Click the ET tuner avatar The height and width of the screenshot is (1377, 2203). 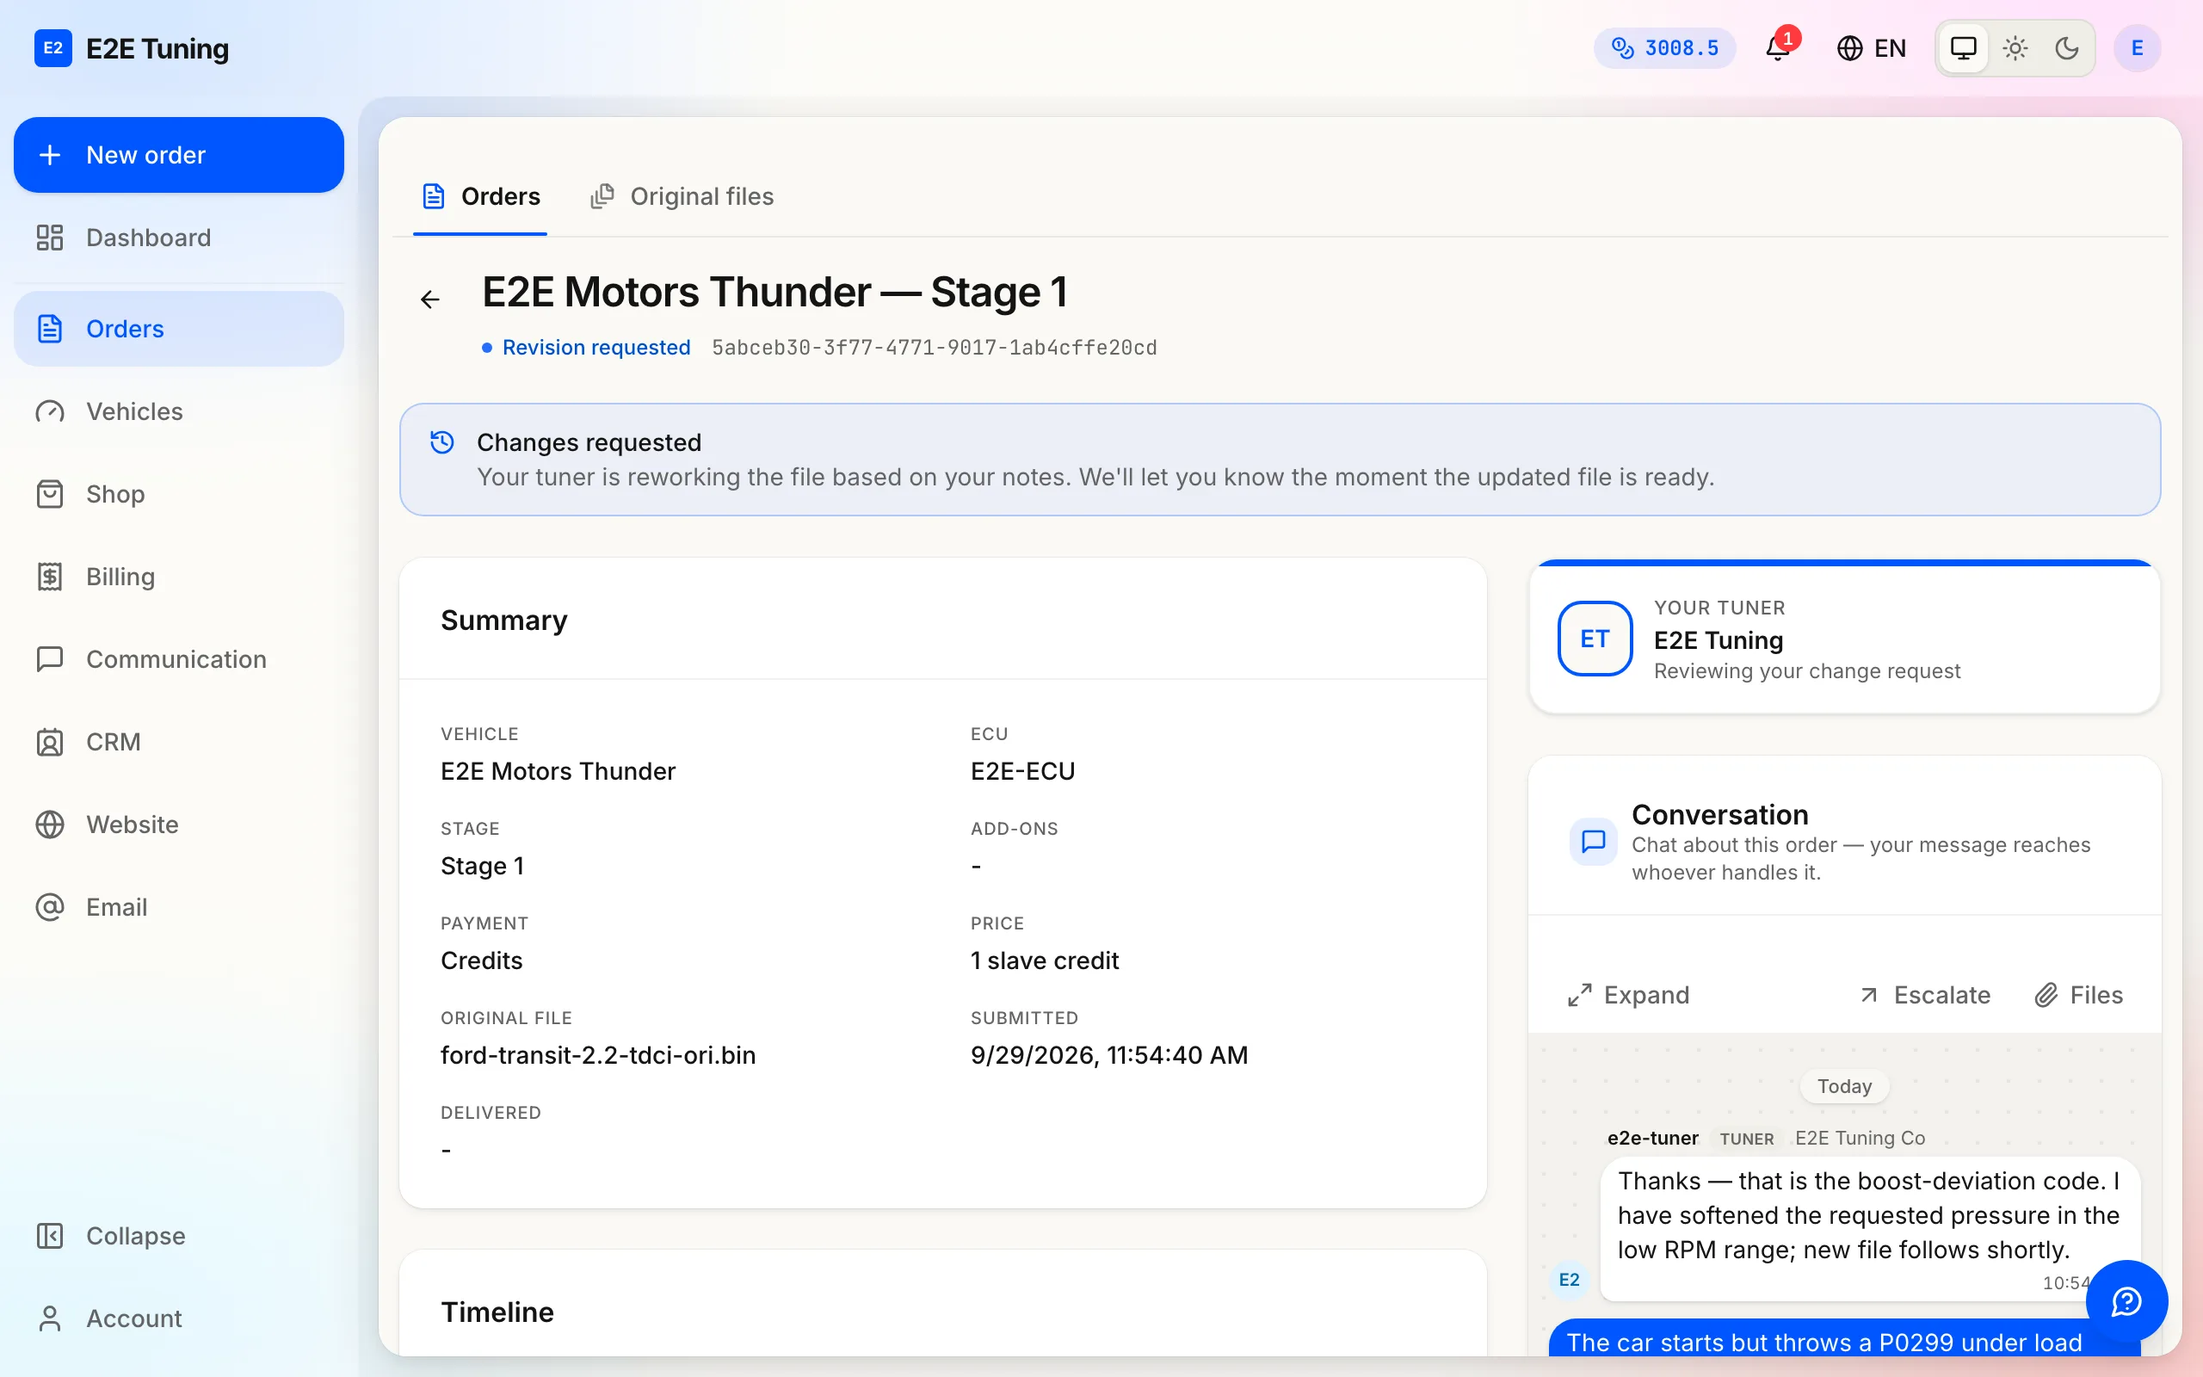(1595, 639)
